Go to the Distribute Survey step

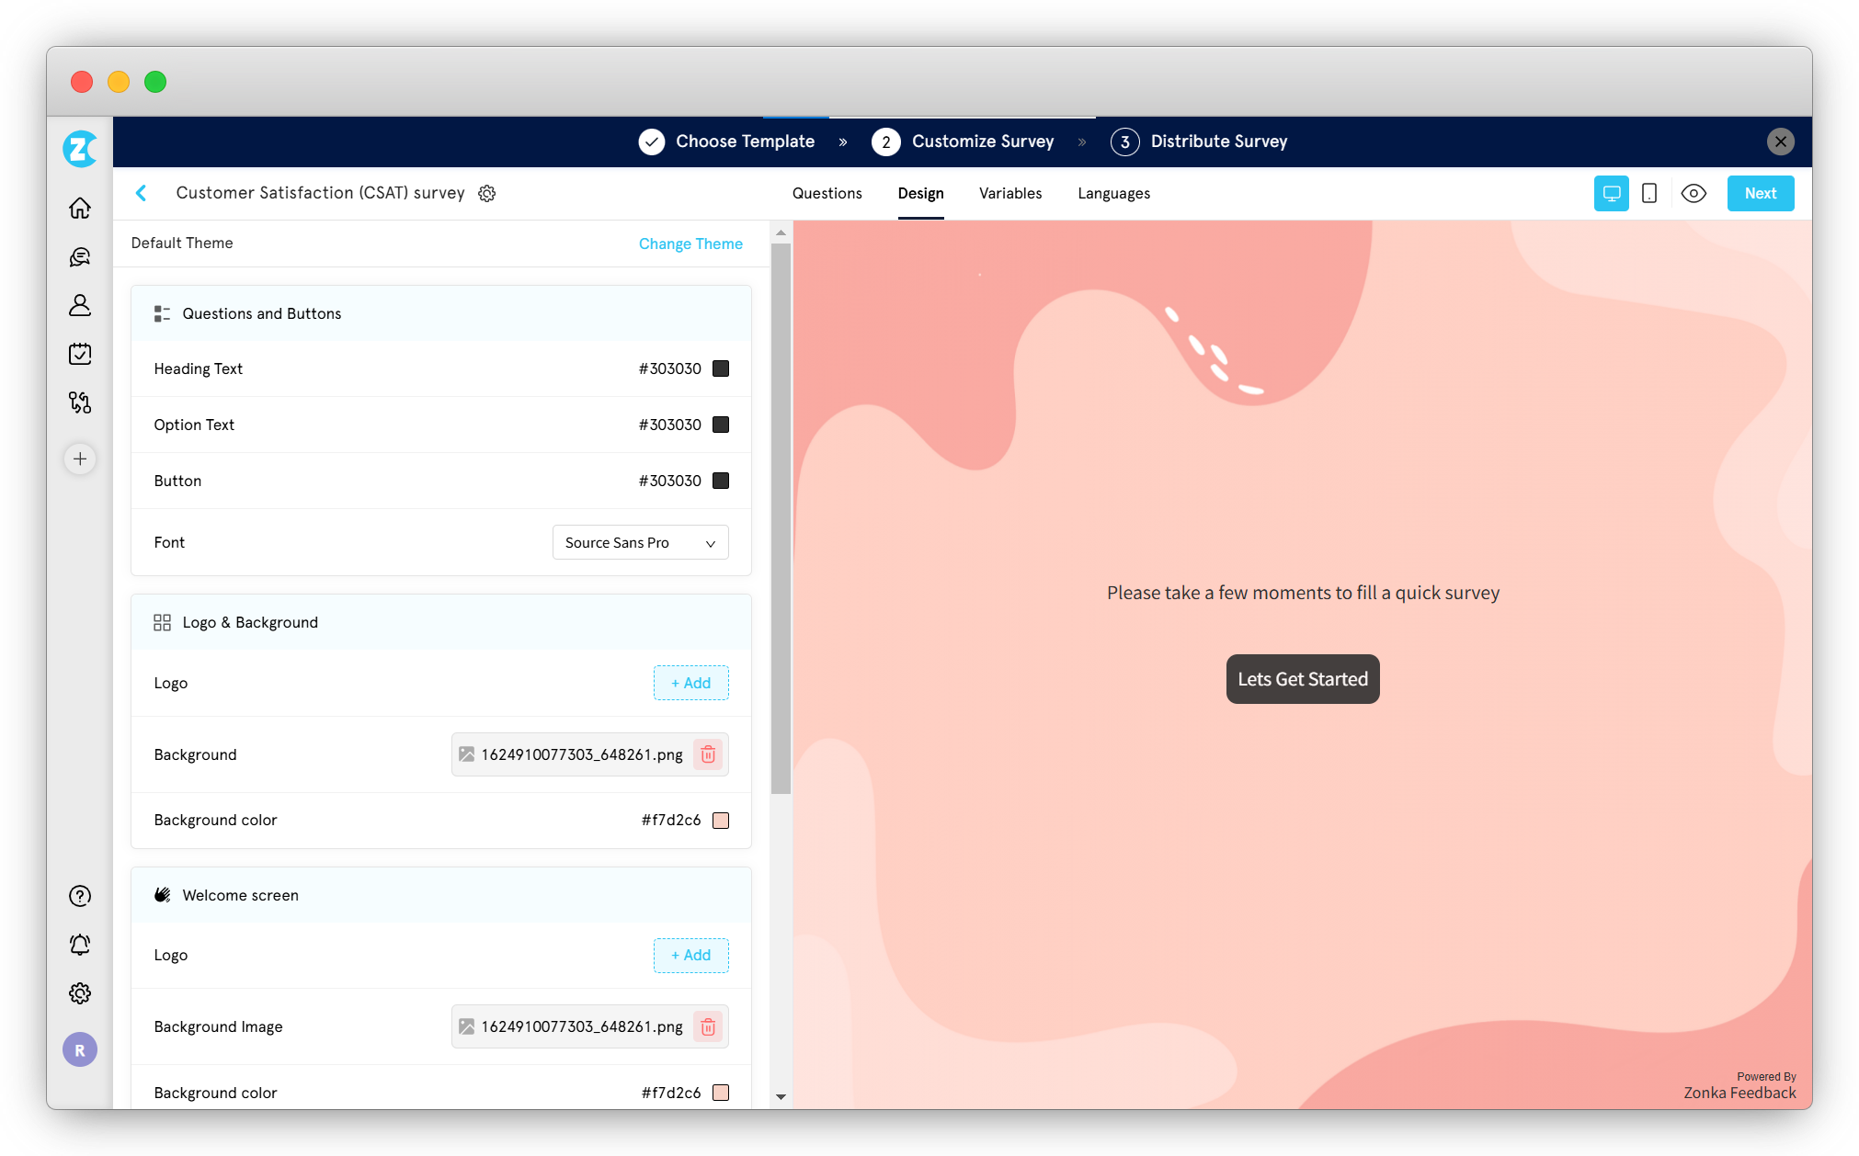pyautogui.click(x=1199, y=142)
